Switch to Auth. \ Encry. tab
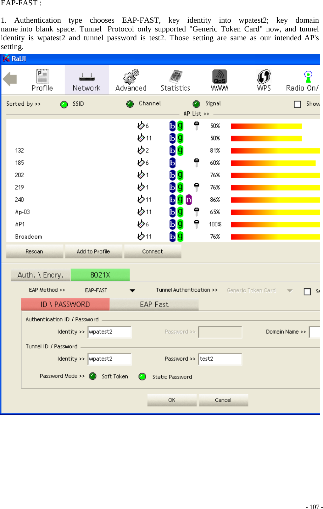Viewport: 323px width, 509px height. tap(41, 275)
